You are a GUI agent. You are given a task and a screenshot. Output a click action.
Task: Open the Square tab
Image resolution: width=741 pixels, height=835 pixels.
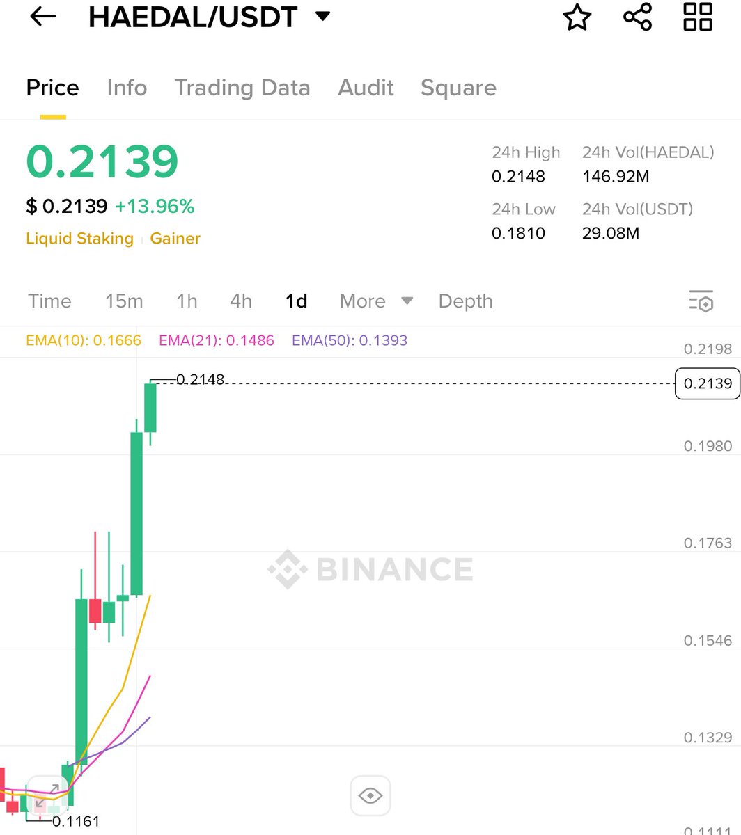click(x=458, y=88)
